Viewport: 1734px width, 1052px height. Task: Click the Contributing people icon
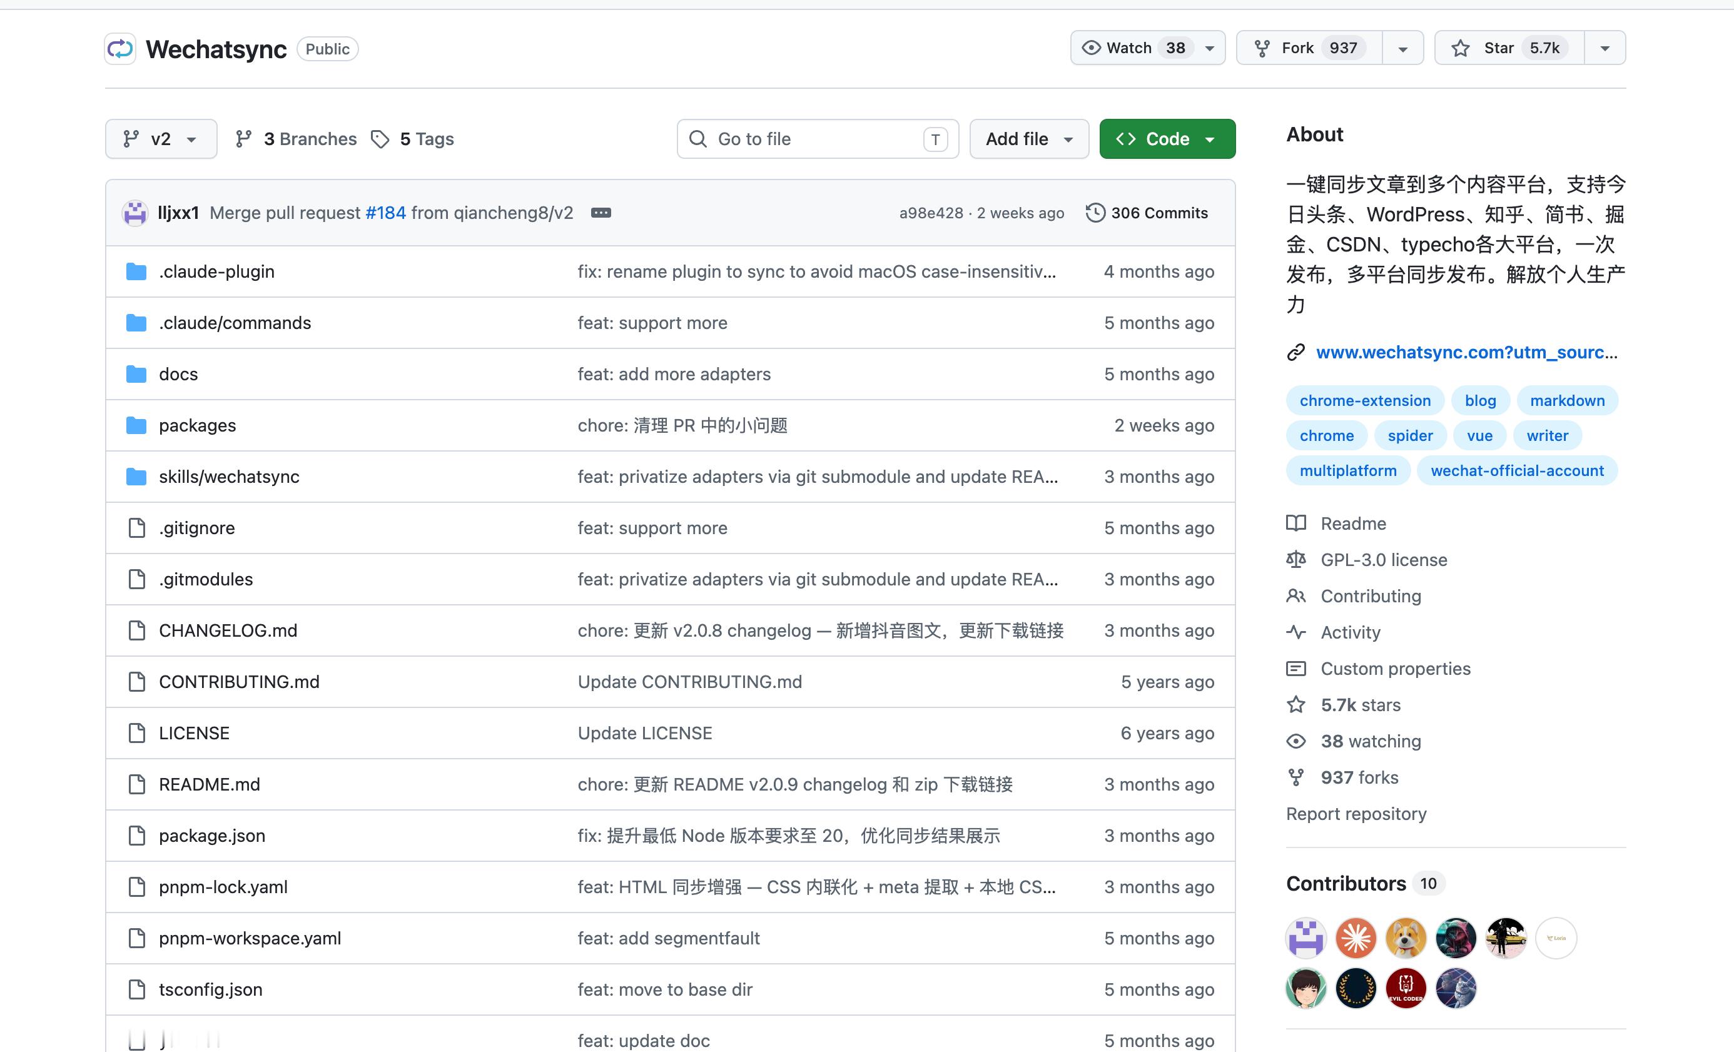pyautogui.click(x=1295, y=596)
